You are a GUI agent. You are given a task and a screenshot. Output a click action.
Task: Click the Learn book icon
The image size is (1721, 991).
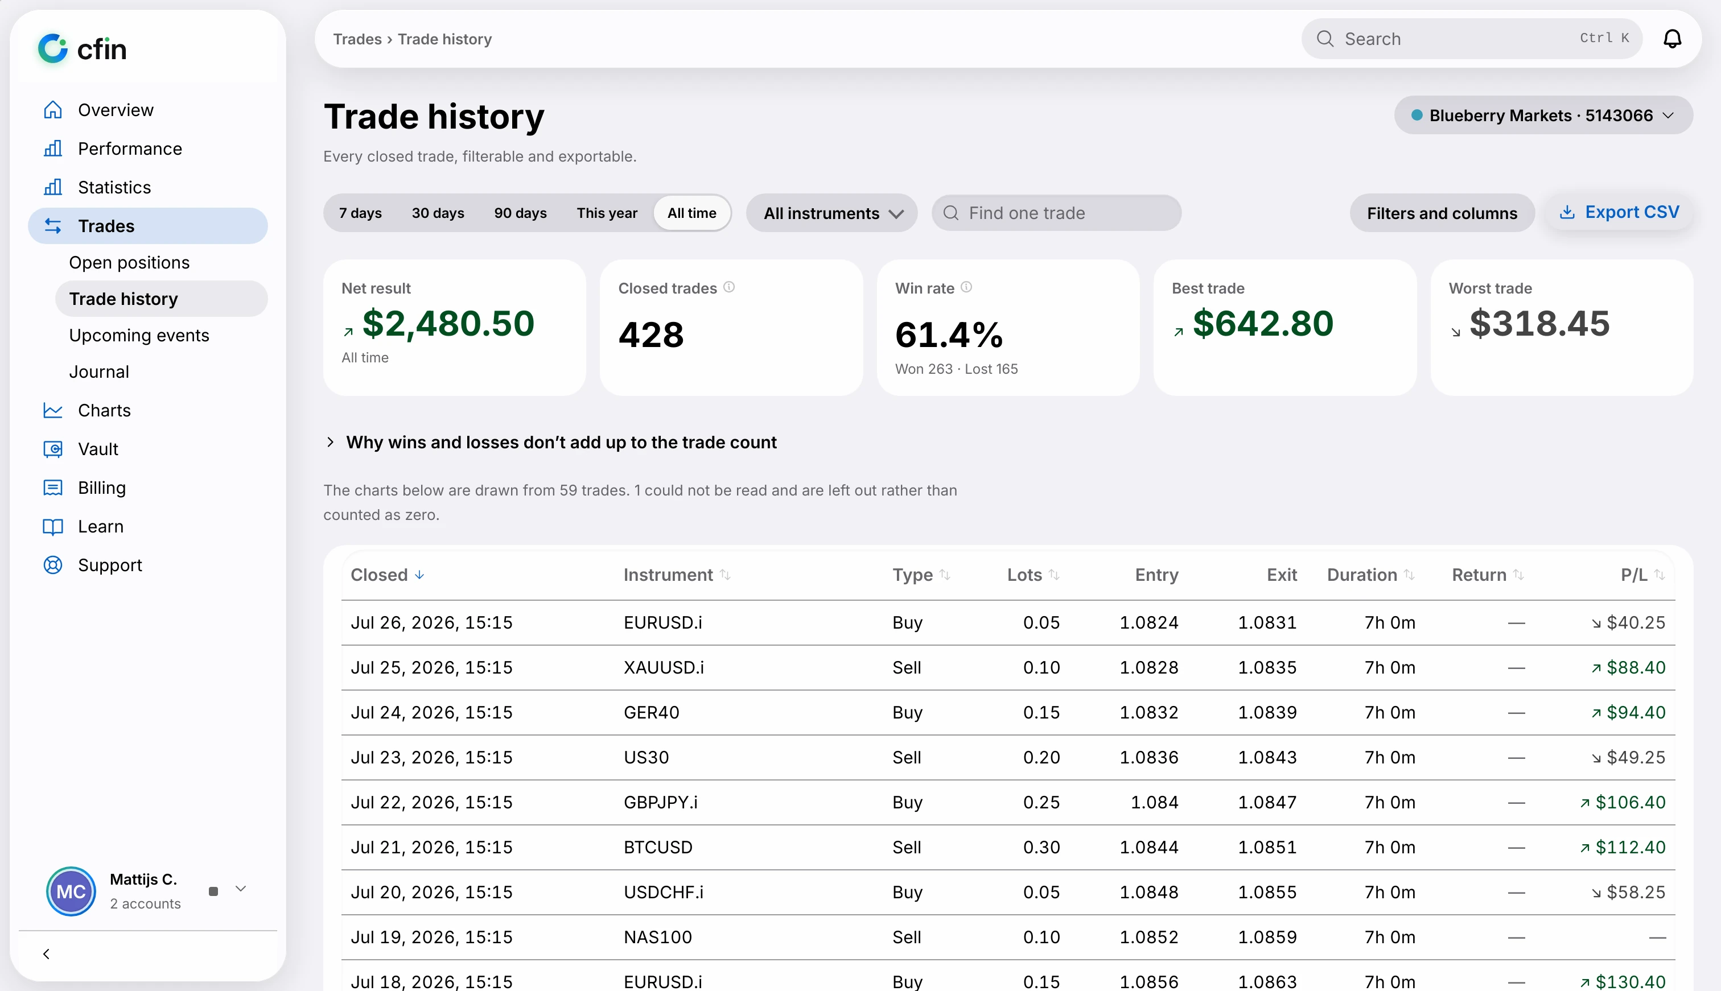tap(52, 527)
